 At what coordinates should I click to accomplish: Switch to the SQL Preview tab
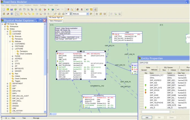pos(168,67)
